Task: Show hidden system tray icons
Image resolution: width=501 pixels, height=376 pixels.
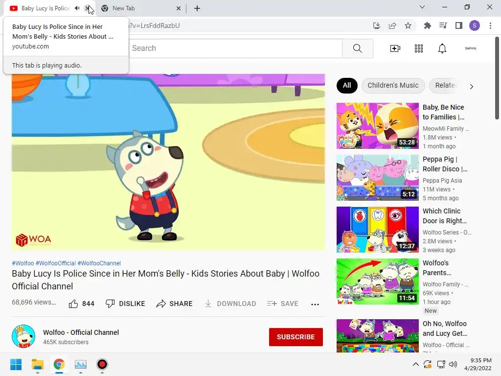Action: (416, 364)
